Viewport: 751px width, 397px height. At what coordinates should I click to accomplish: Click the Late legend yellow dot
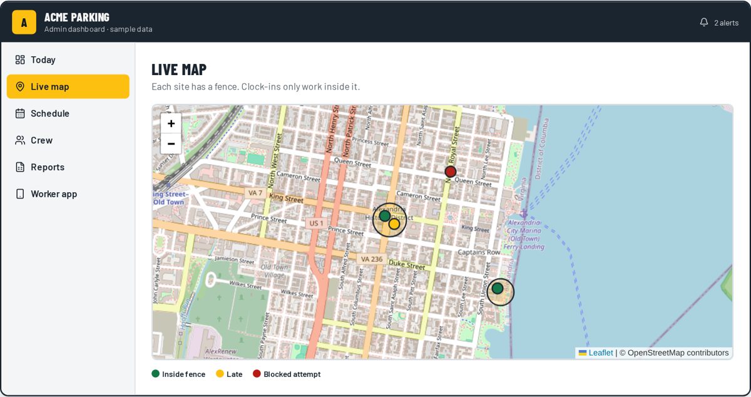click(220, 374)
